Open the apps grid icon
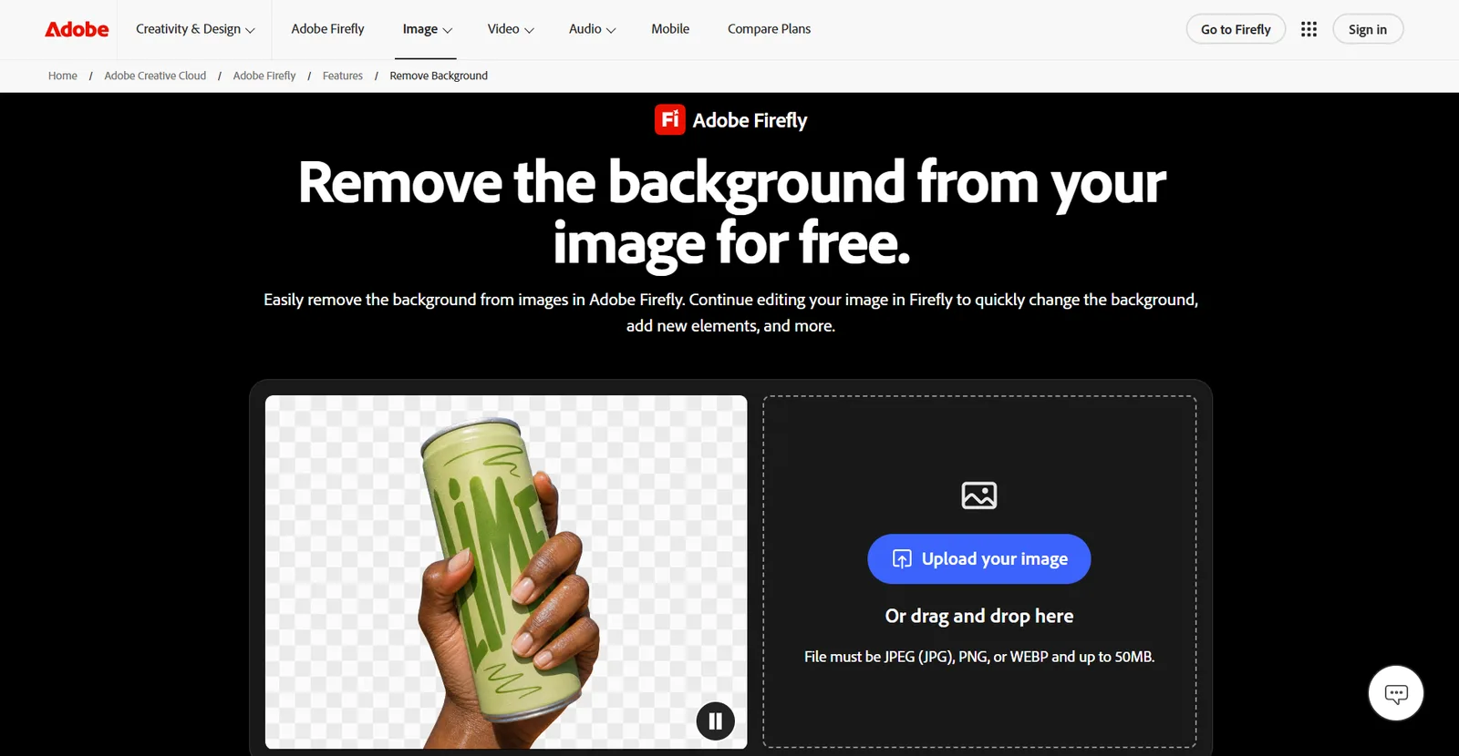 coord(1309,29)
